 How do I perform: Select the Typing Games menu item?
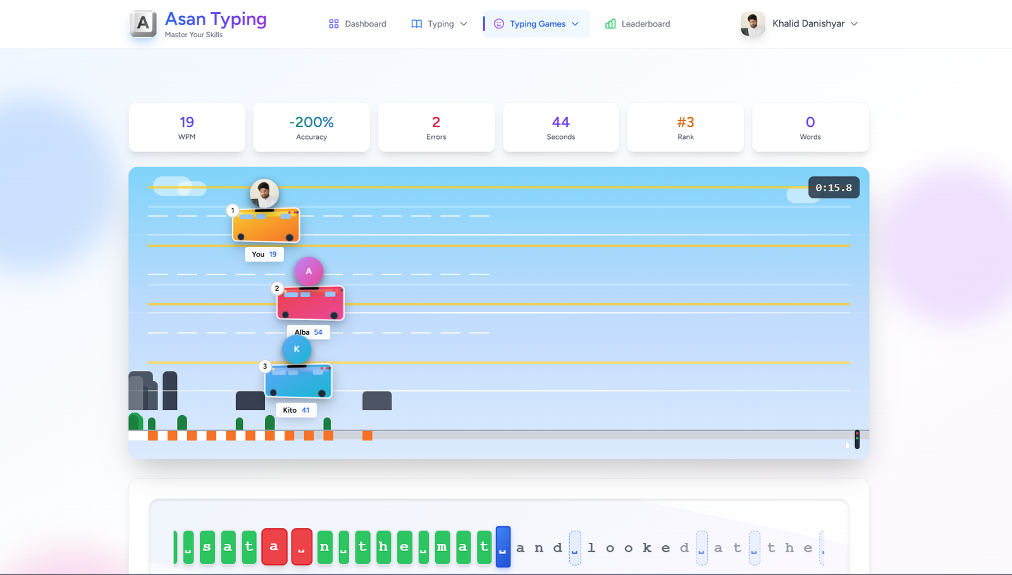coord(536,24)
